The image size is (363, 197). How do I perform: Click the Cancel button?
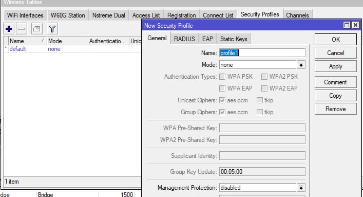click(x=335, y=53)
